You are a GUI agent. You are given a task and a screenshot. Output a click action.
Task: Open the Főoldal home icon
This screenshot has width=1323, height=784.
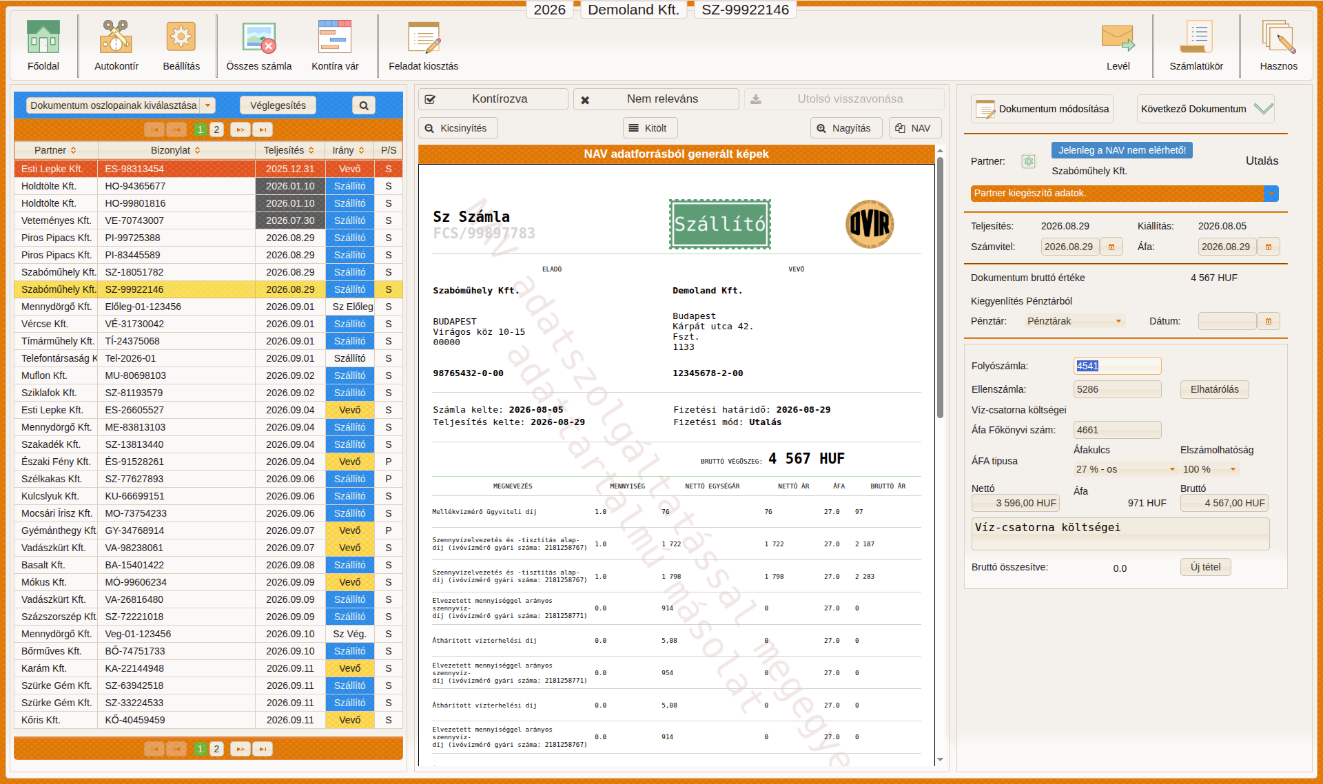[x=43, y=37]
